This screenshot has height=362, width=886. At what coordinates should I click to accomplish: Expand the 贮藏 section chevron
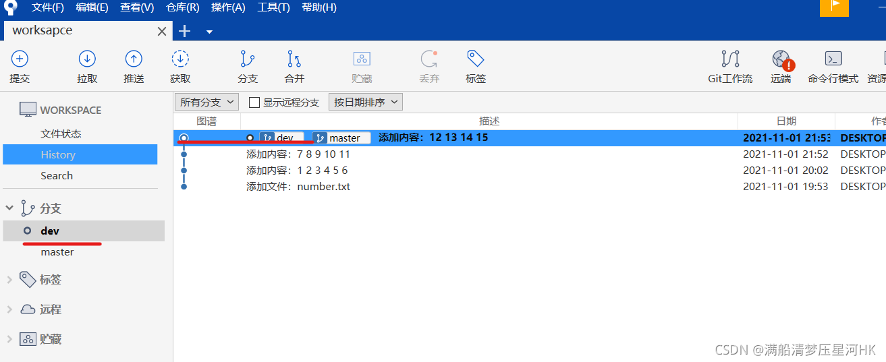[9, 339]
